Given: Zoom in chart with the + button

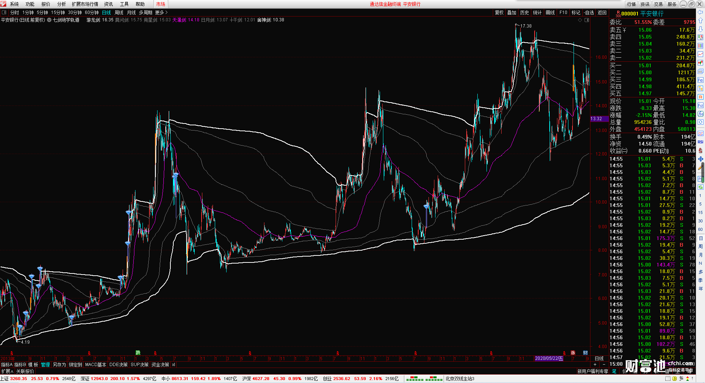Looking at the screenshot, I should click(595, 365).
